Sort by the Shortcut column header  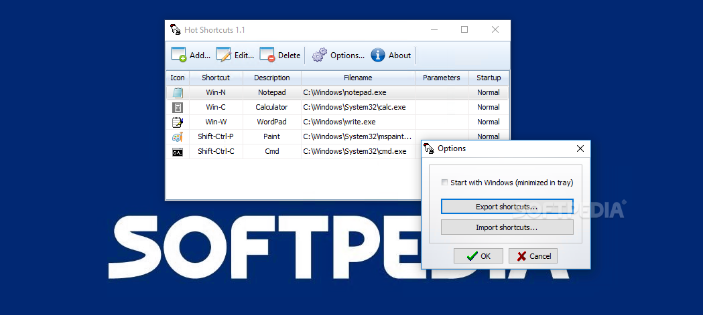coord(216,78)
